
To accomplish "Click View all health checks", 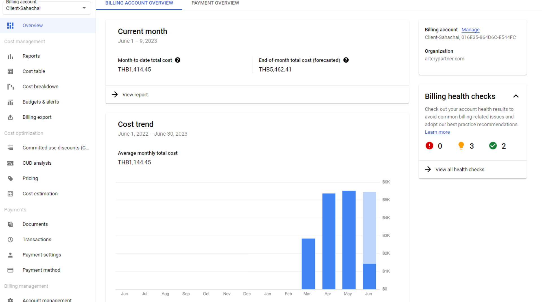I will tap(460, 169).
